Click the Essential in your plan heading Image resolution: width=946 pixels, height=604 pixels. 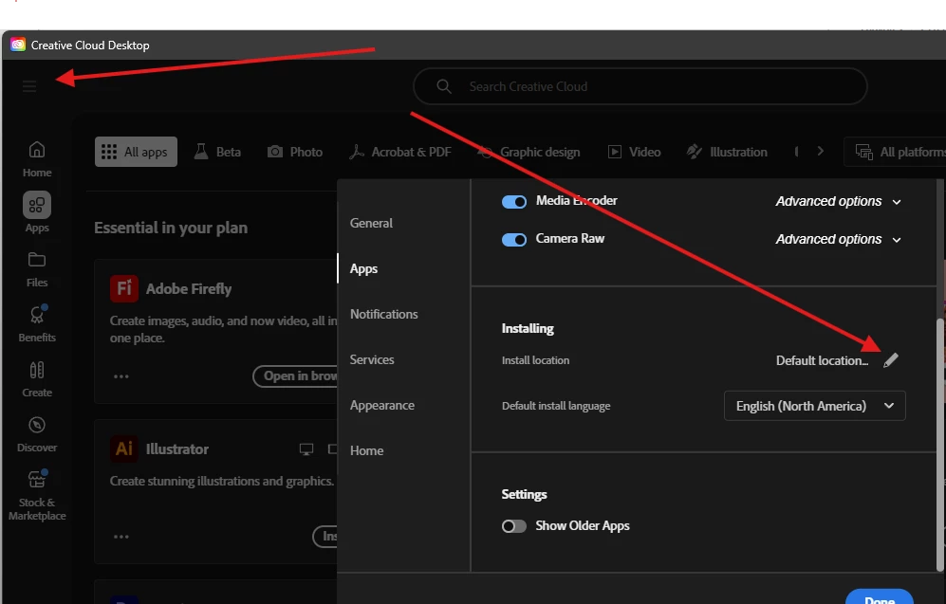click(x=171, y=228)
